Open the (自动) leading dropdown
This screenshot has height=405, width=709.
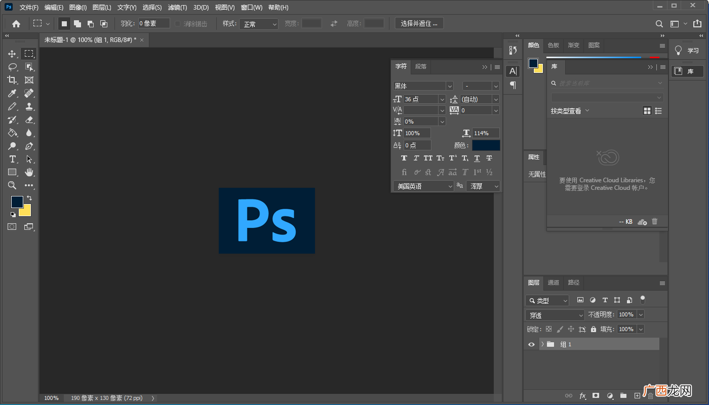[496, 99]
